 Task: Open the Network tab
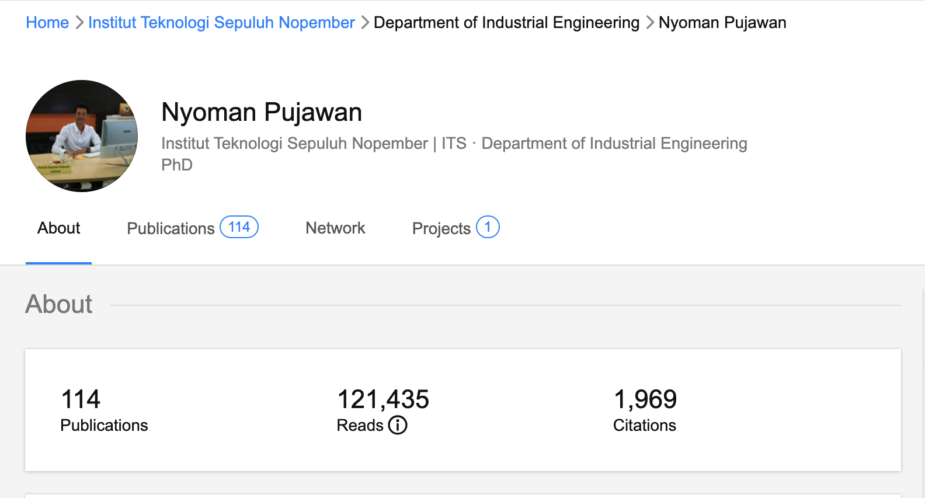pyautogui.click(x=335, y=228)
